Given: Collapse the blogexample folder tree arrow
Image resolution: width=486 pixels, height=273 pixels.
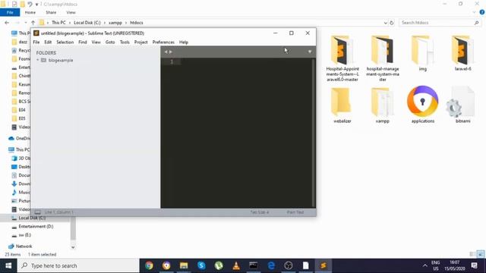Looking at the screenshot, I should tap(38, 60).
